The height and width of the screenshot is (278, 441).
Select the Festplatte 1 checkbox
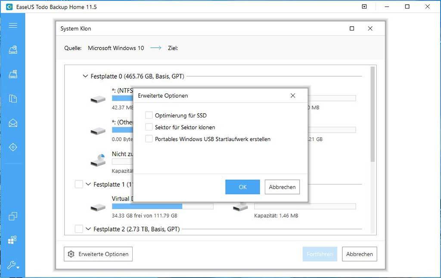79,184
